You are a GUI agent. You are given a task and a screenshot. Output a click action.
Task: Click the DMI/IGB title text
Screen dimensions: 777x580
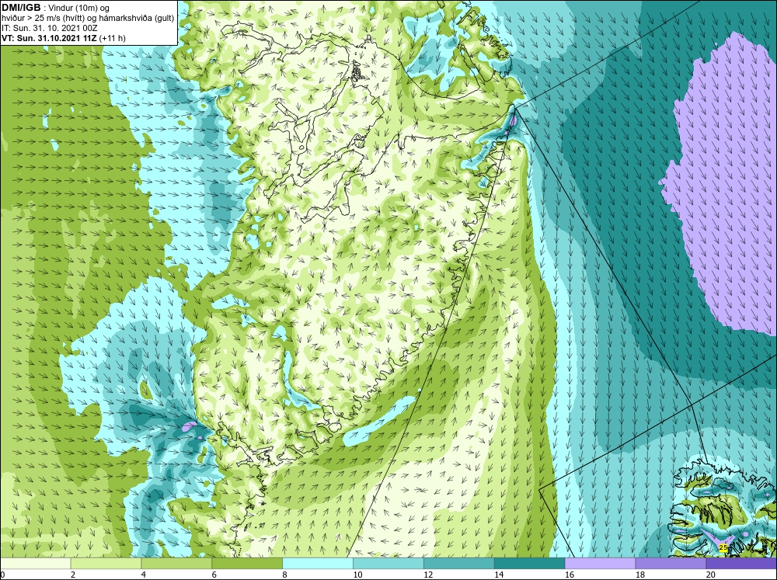(x=21, y=8)
